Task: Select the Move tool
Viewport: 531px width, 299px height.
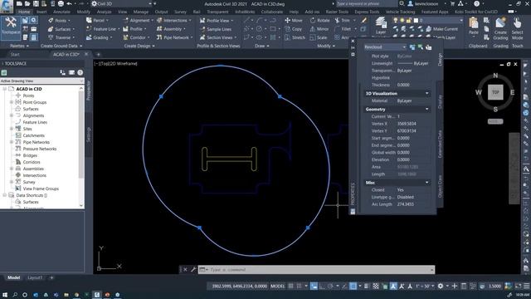Action: (x=294, y=20)
